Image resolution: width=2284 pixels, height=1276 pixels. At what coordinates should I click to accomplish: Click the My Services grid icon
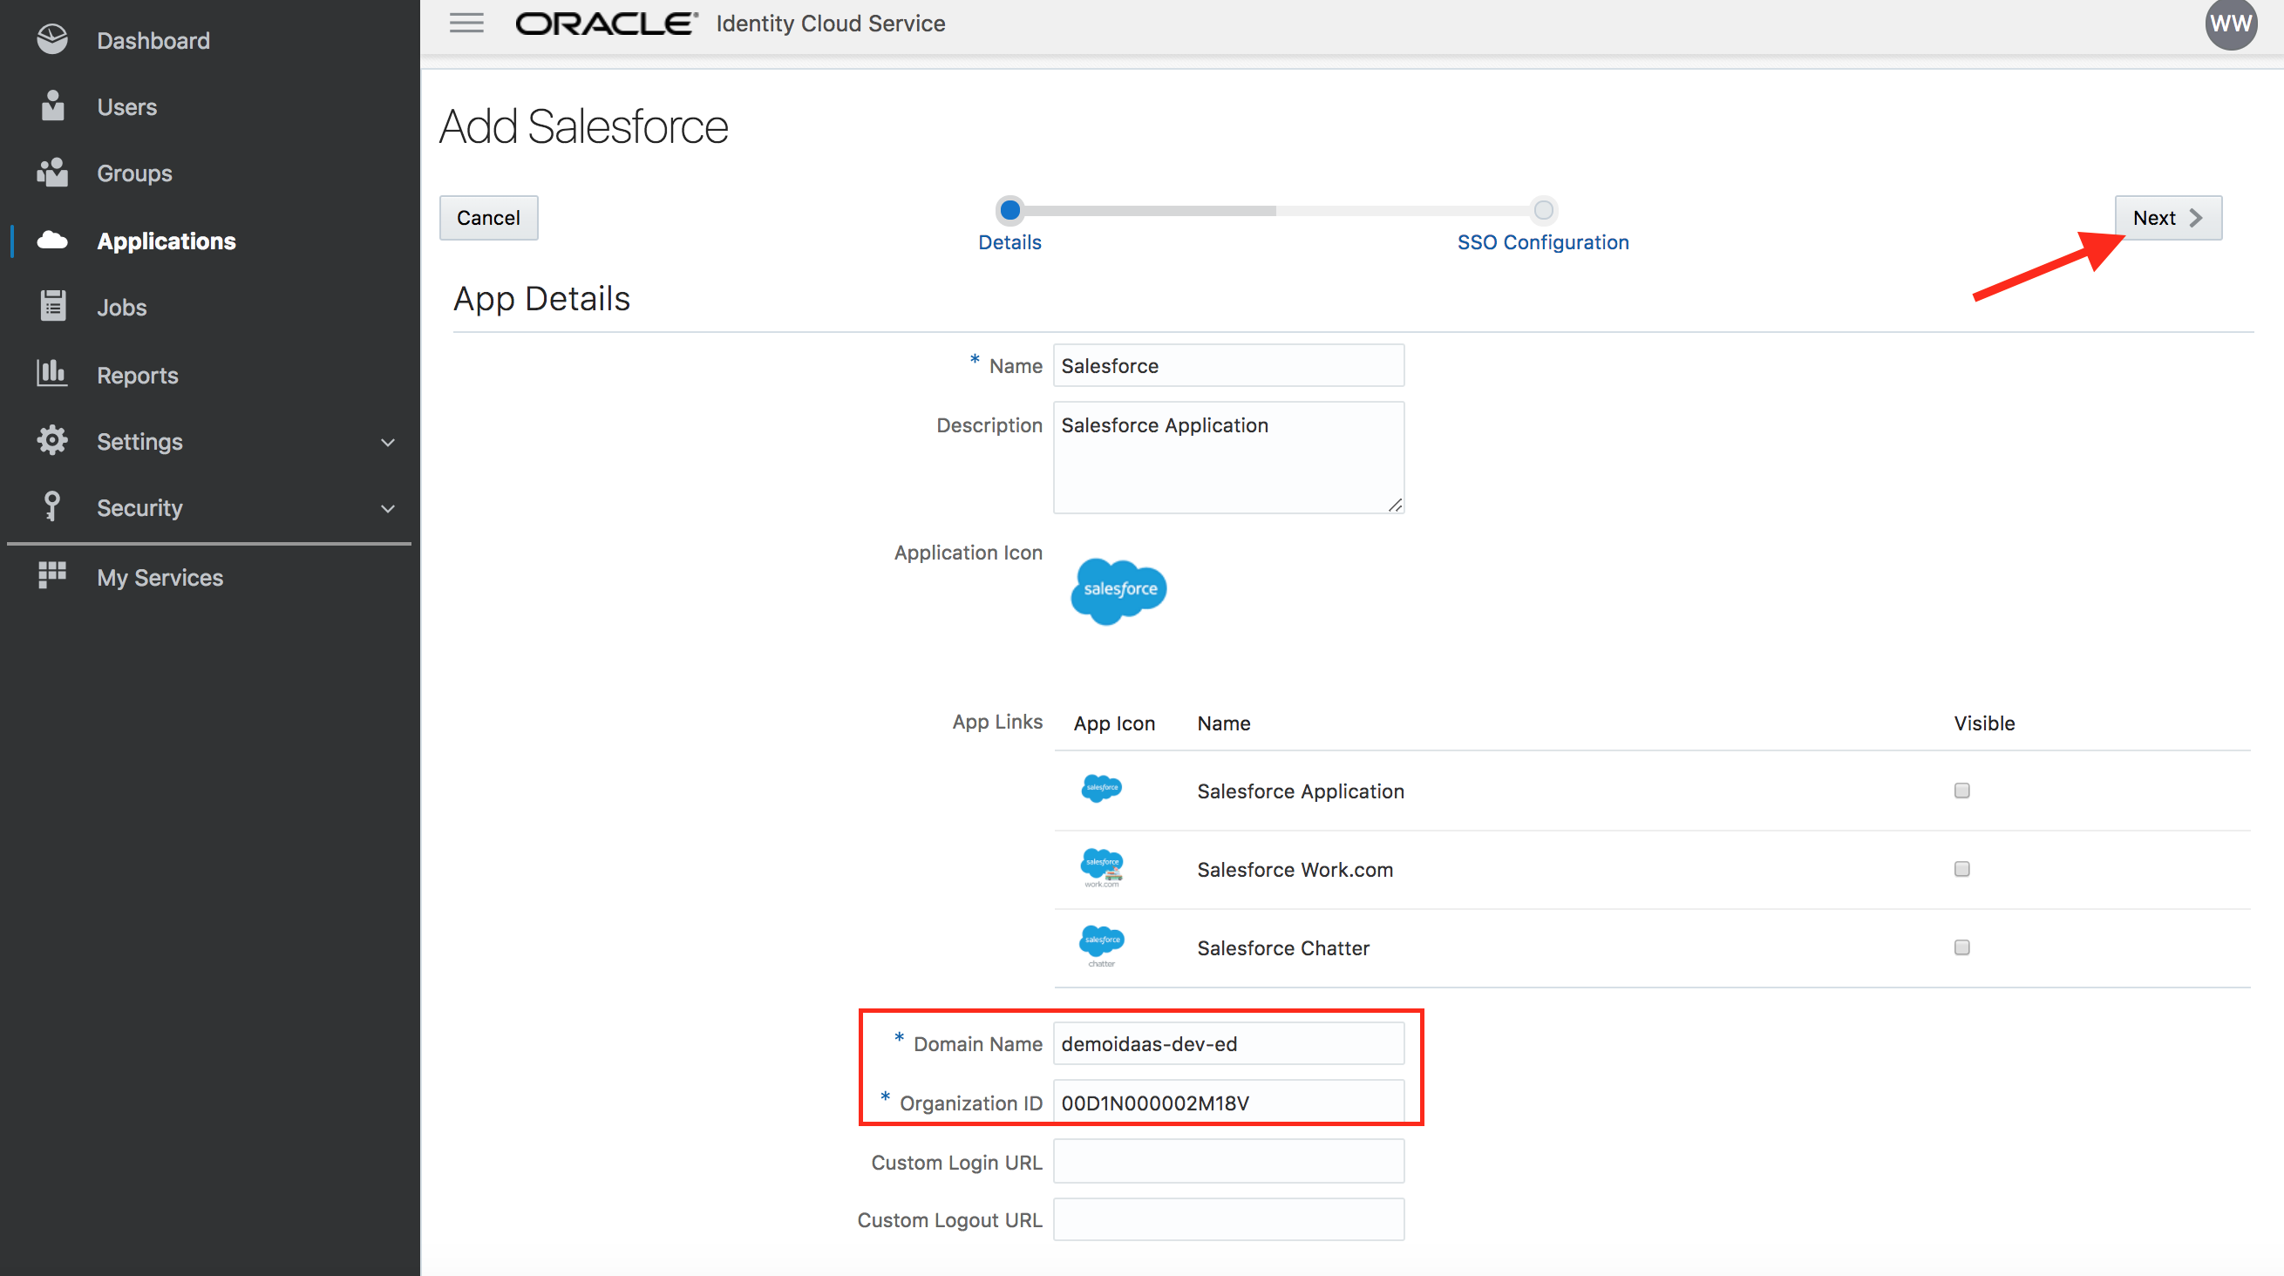point(52,575)
